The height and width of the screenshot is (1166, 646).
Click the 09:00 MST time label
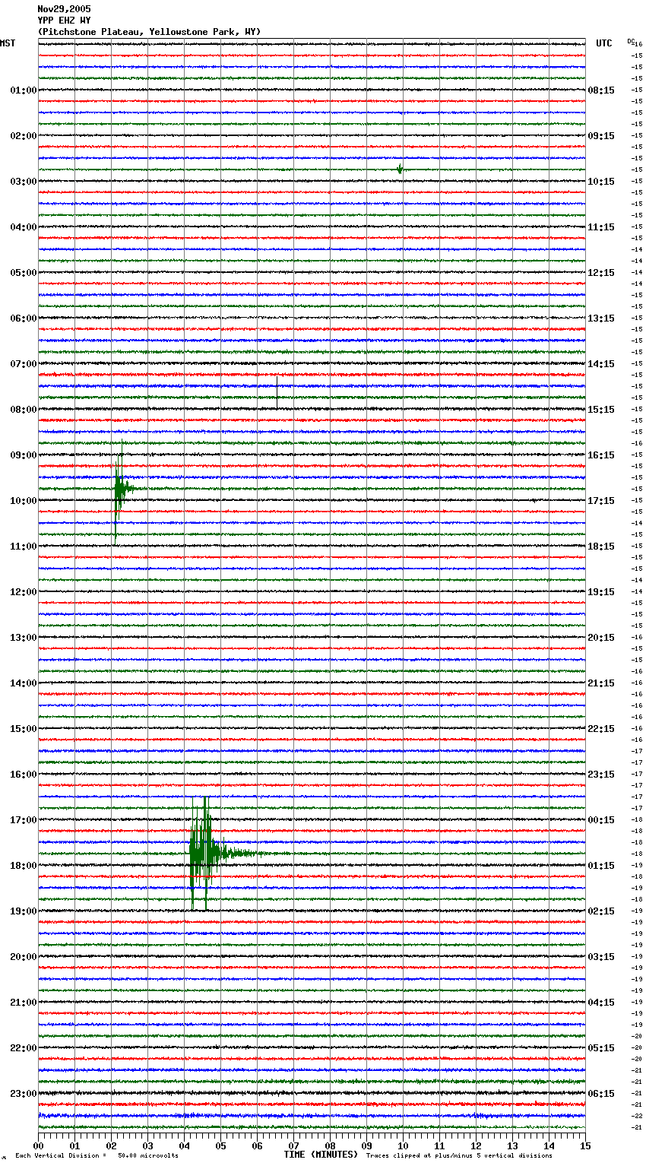[x=23, y=455]
